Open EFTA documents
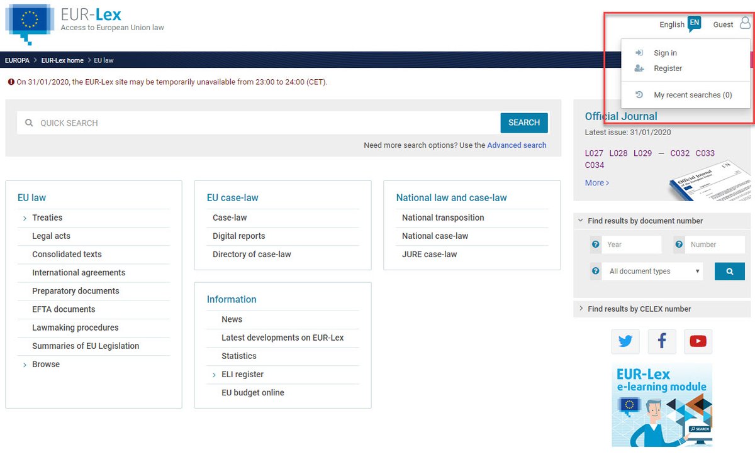This screenshot has height=457, width=755. [64, 309]
